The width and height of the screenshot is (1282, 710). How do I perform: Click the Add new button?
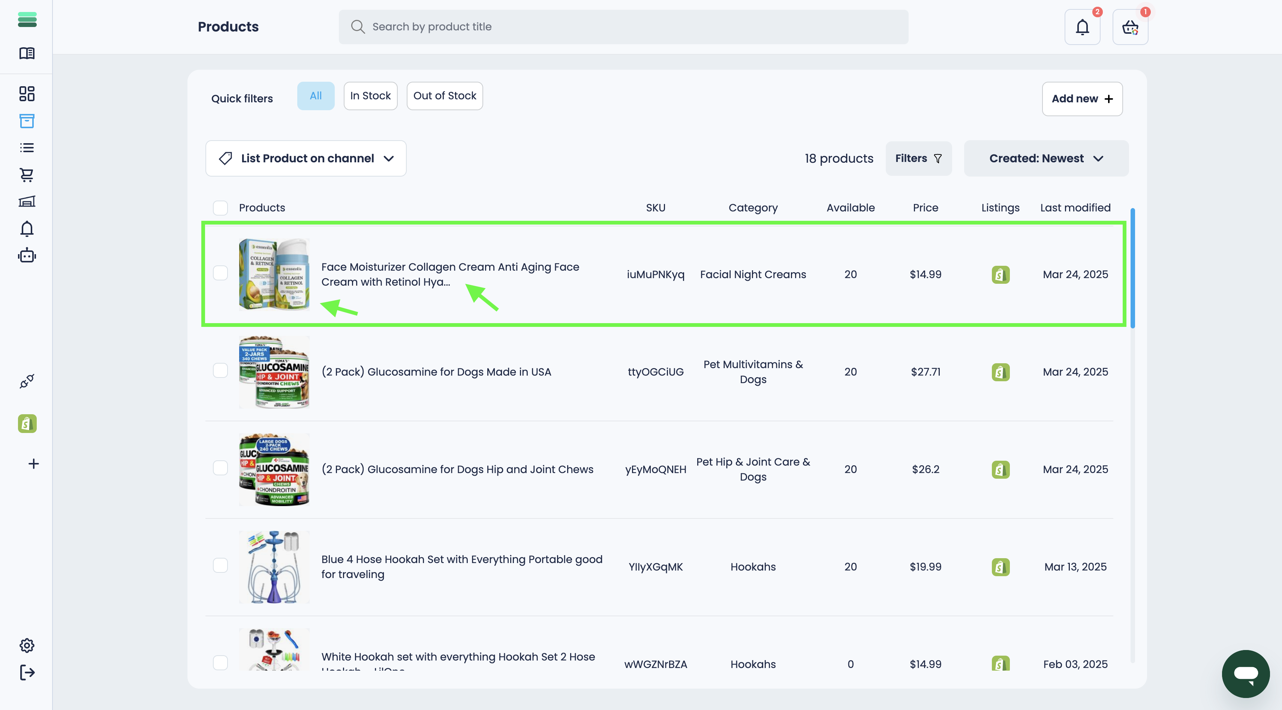pyautogui.click(x=1082, y=99)
